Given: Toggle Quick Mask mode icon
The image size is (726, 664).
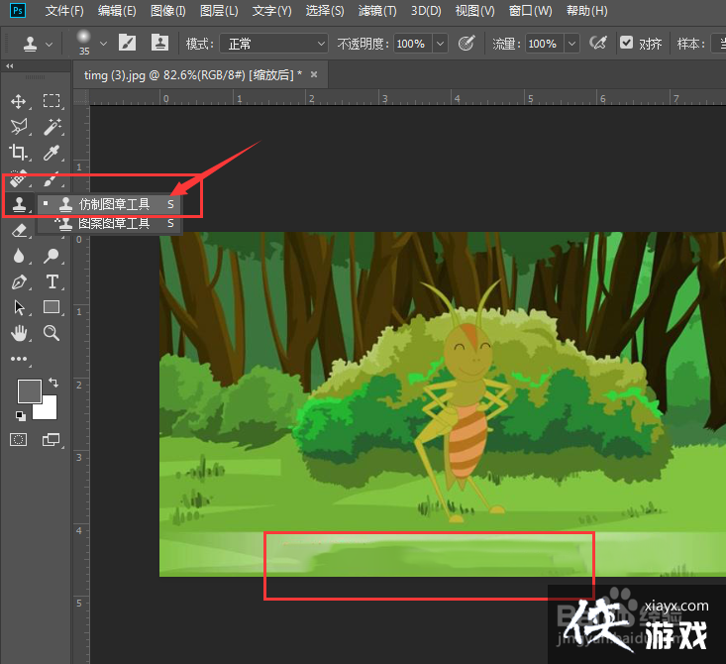Looking at the screenshot, I should (x=19, y=439).
